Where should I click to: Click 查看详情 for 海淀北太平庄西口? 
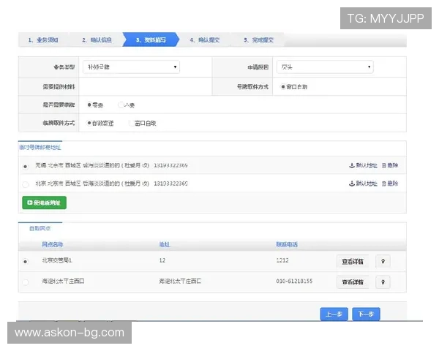[x=353, y=282]
